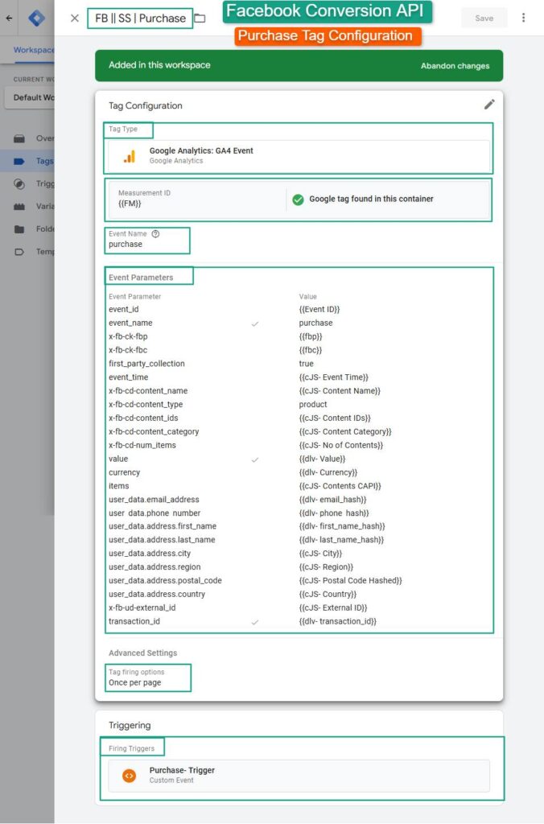Click the x-fb-ck-fbp parameter name
Viewport: 544px width, 824px height.
[128, 336]
